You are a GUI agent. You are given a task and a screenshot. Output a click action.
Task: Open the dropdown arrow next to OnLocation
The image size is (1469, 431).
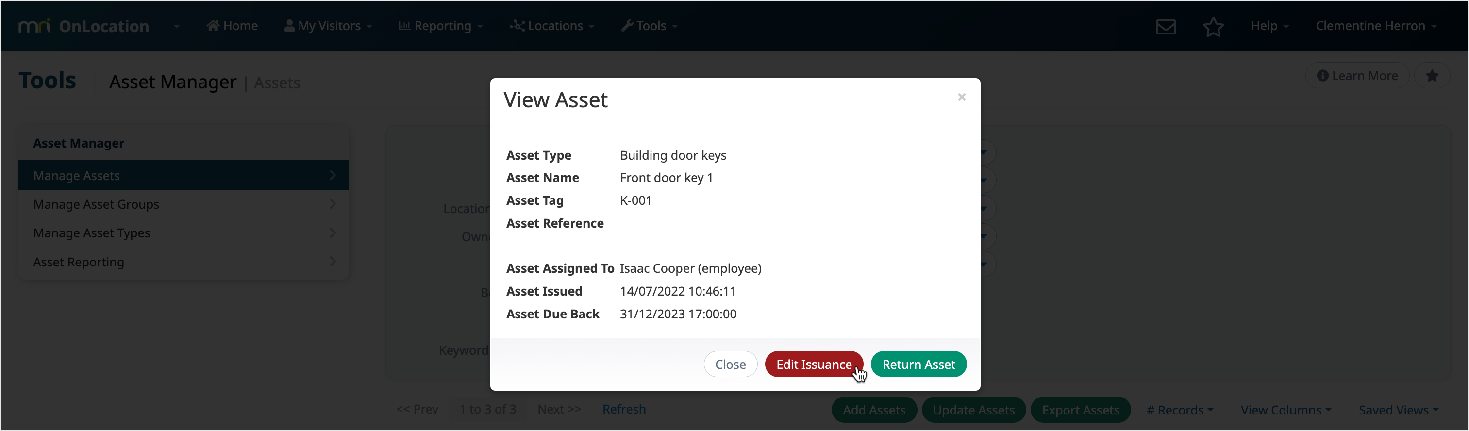[176, 26]
